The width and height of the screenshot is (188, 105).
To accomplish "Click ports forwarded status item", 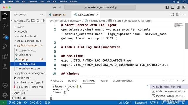I will [x=47, y=102].
